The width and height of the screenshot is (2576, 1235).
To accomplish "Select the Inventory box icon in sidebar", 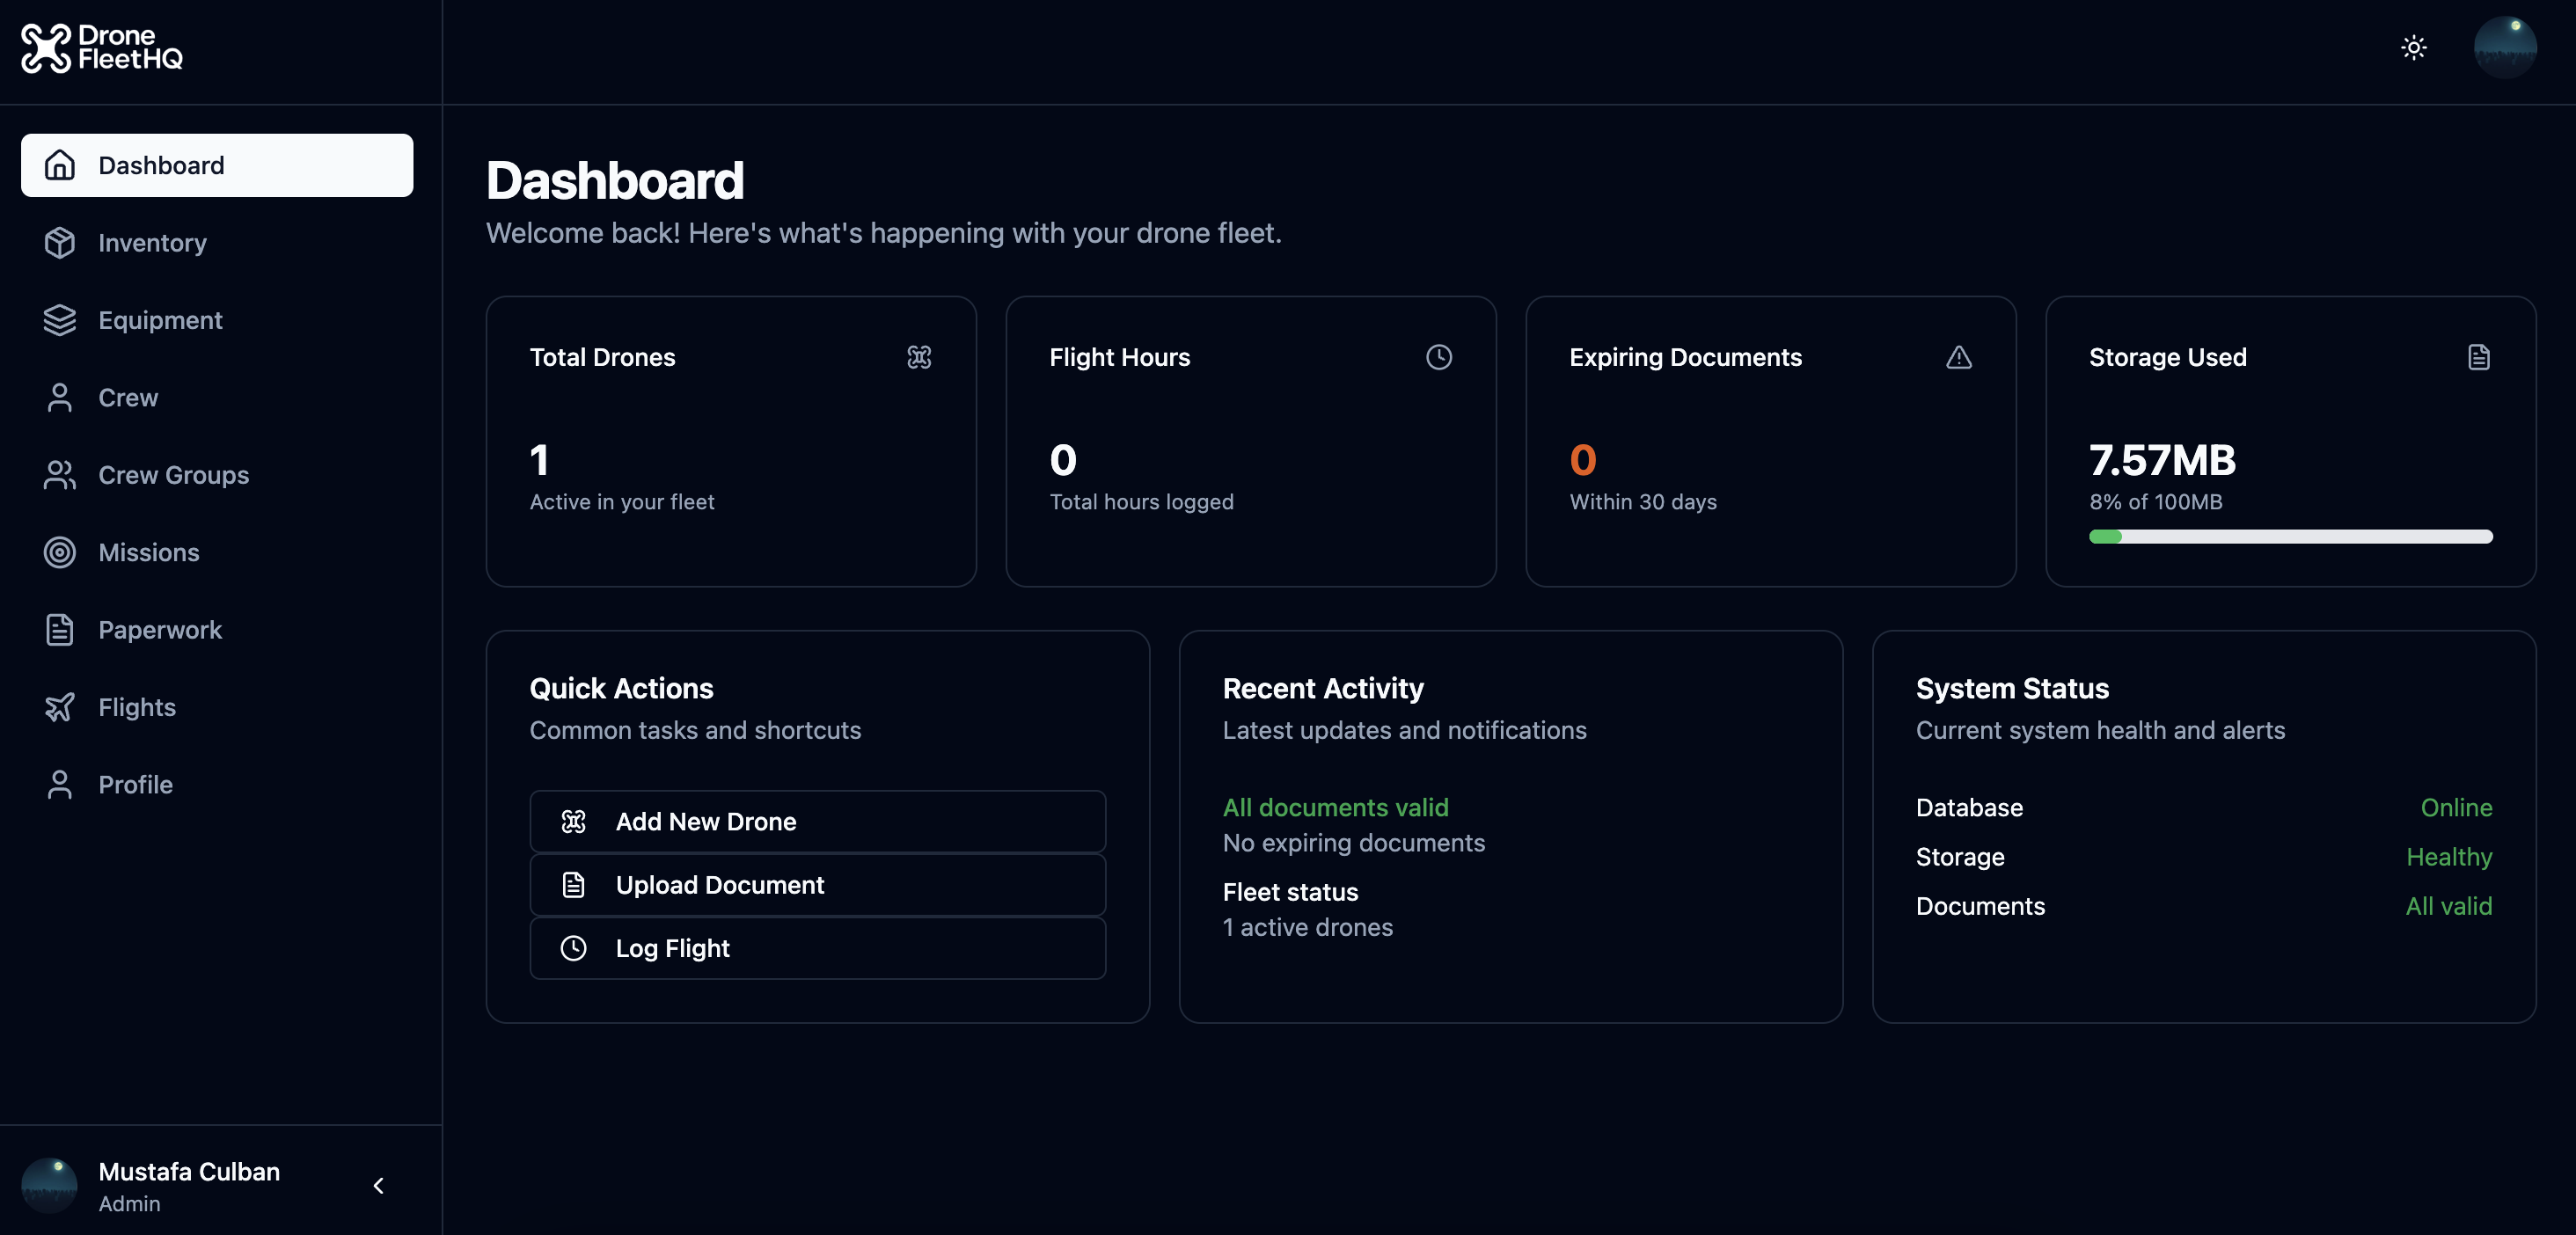I will pos(60,242).
